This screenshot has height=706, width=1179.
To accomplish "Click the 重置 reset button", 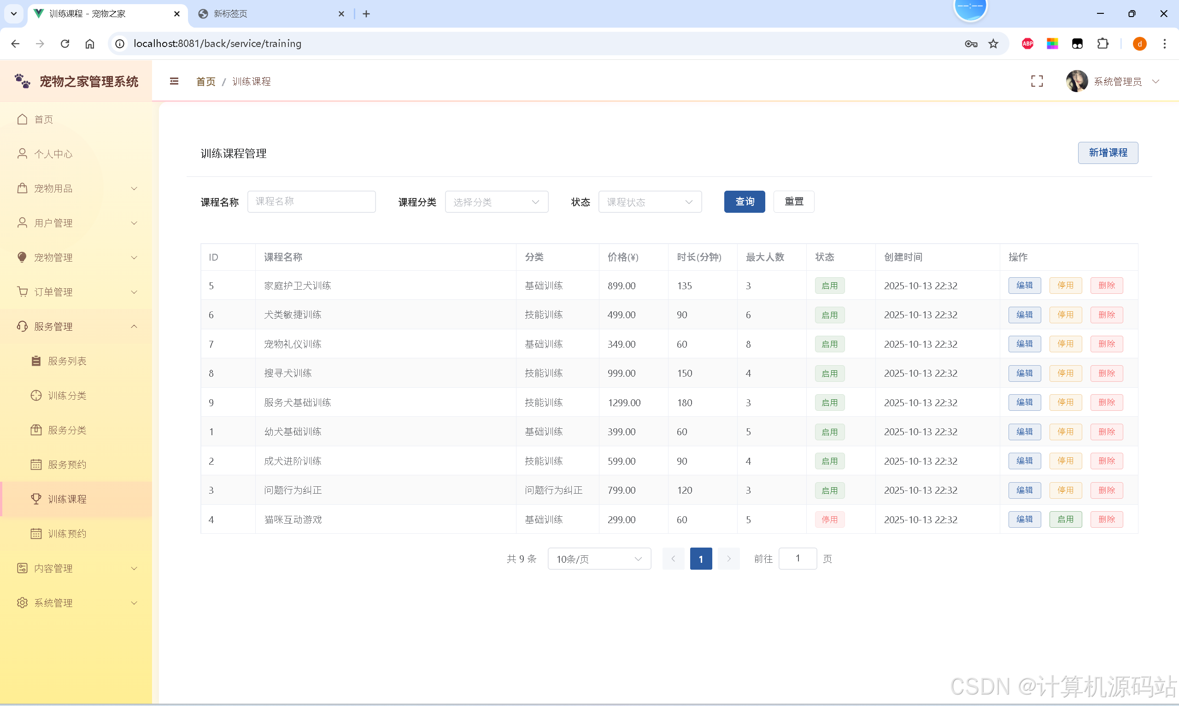I will [794, 202].
